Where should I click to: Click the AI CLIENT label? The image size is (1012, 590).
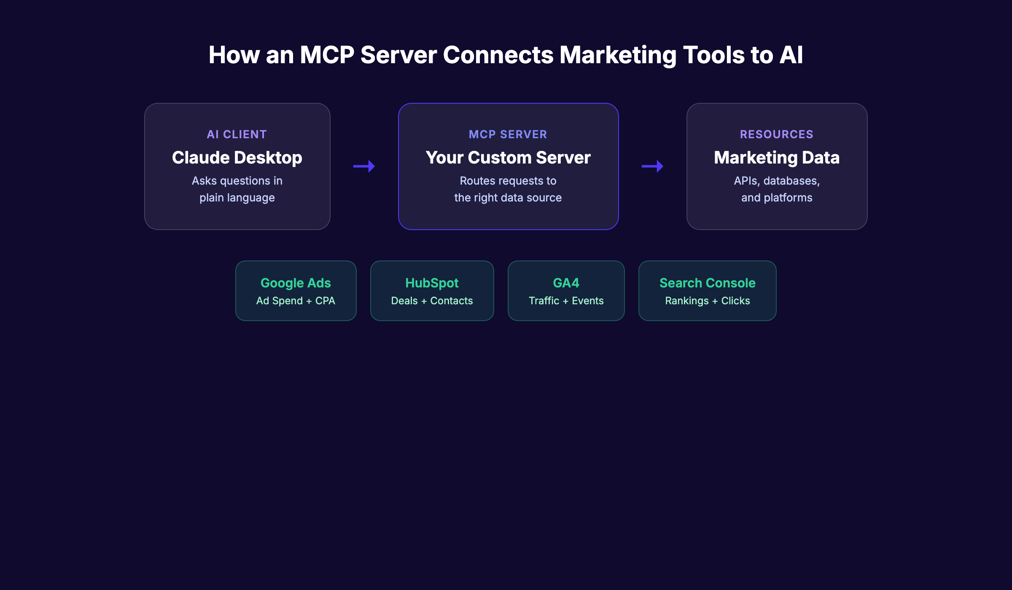click(237, 134)
